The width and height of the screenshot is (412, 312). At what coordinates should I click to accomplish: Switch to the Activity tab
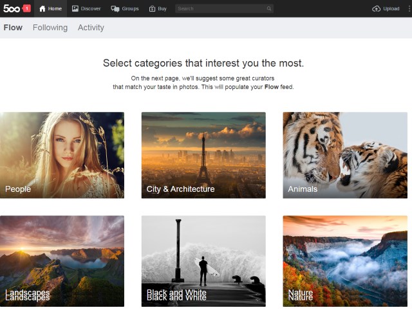tap(91, 28)
